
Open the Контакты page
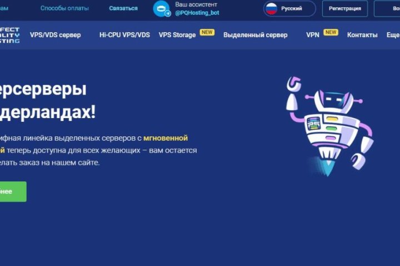[362, 35]
